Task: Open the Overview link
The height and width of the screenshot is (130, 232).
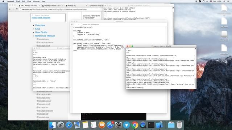Action: [x=40, y=25]
